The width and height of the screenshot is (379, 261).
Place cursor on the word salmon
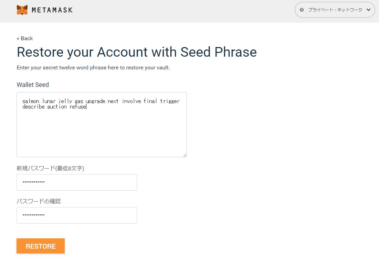pyautogui.click(x=31, y=101)
